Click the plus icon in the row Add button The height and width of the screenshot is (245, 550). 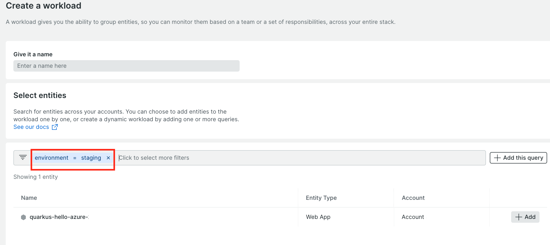coord(519,217)
